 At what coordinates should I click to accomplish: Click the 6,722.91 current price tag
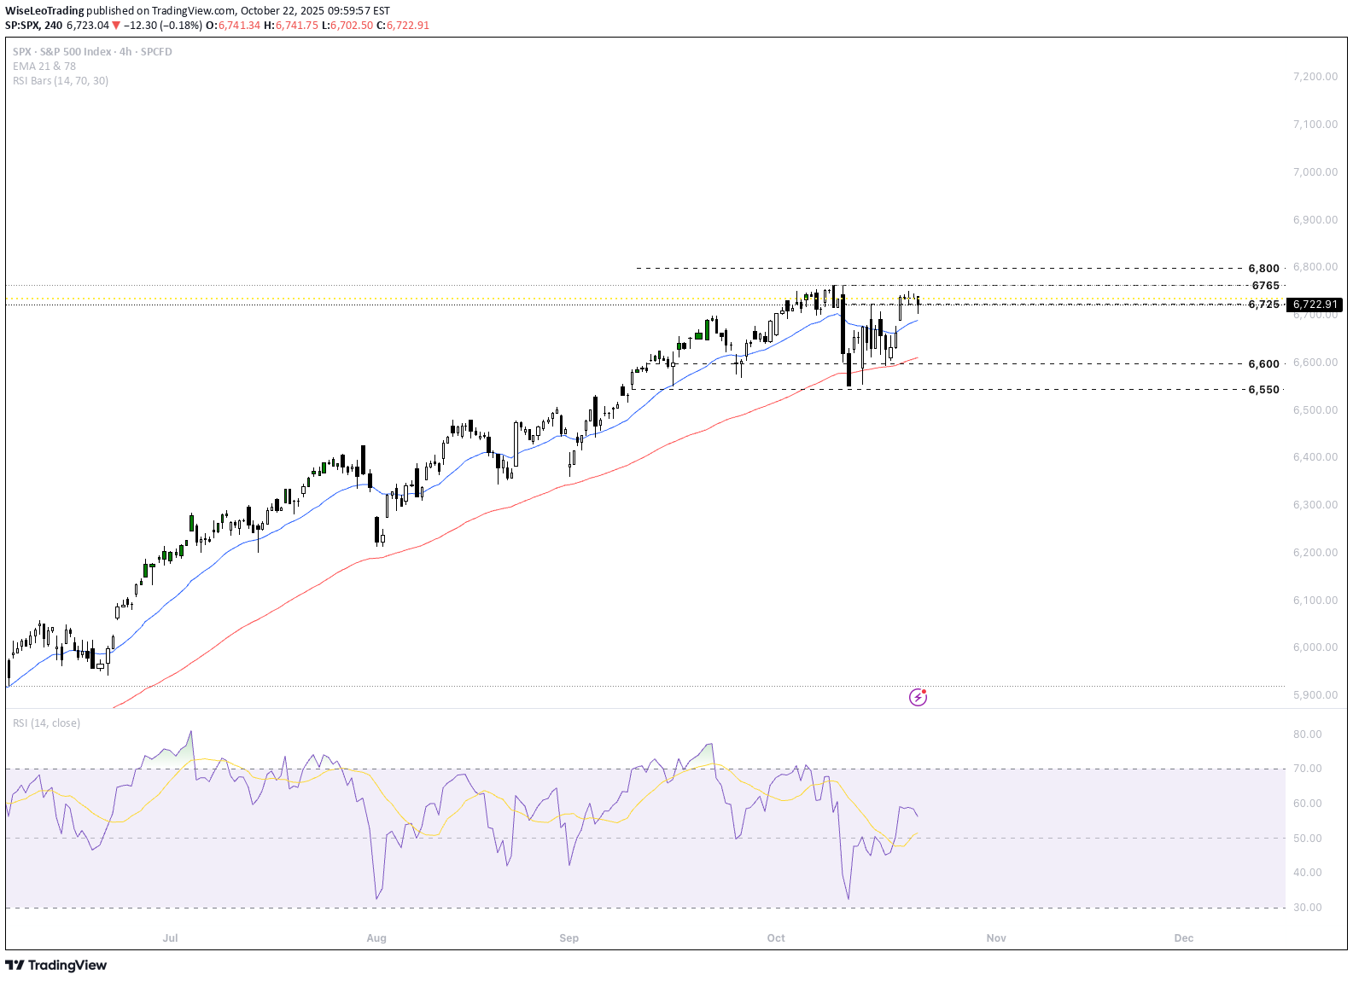tap(1315, 305)
